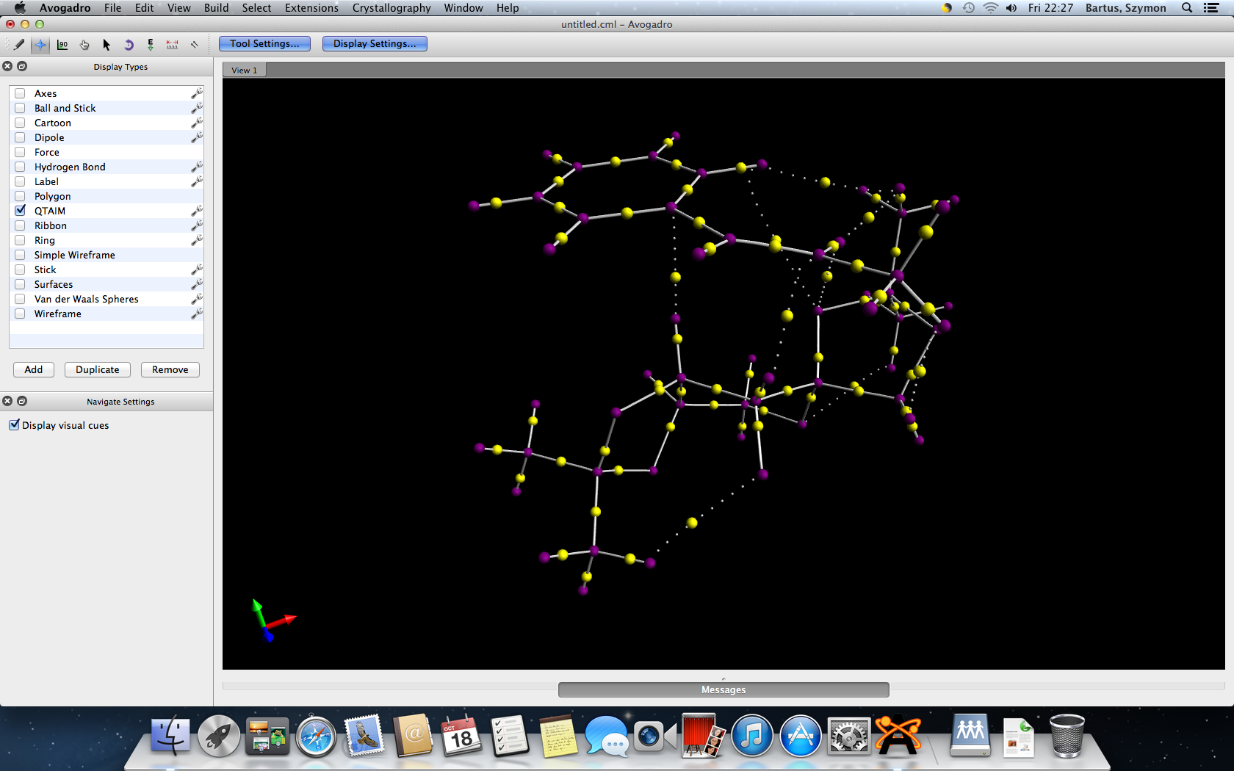Screen dimensions: 1234x771
Task: Open settings wrench for Ball and Stick
Action: [197, 108]
